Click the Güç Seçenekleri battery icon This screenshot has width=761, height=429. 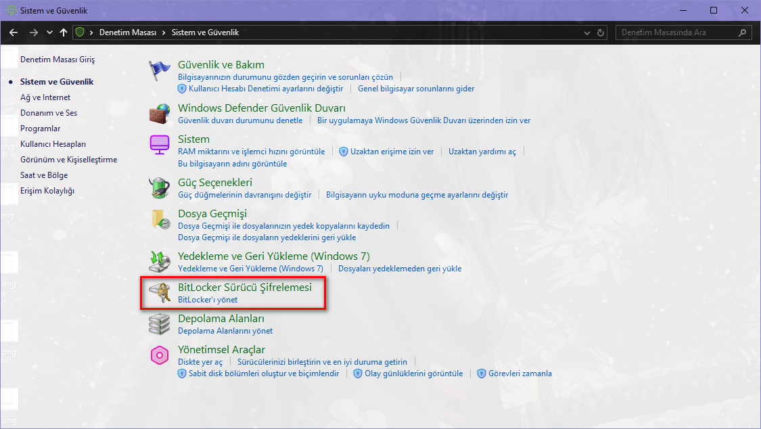tap(159, 188)
